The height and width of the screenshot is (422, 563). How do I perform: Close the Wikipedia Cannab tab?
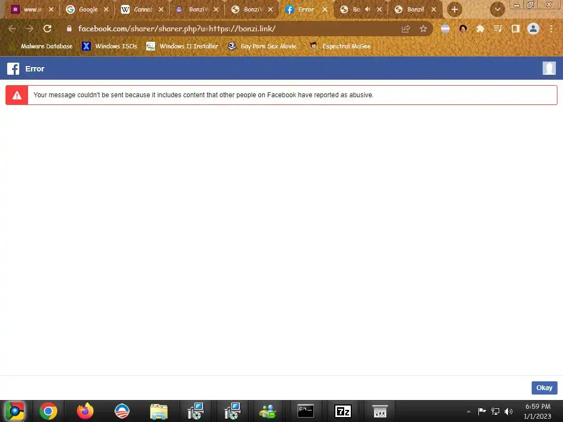pos(161,10)
